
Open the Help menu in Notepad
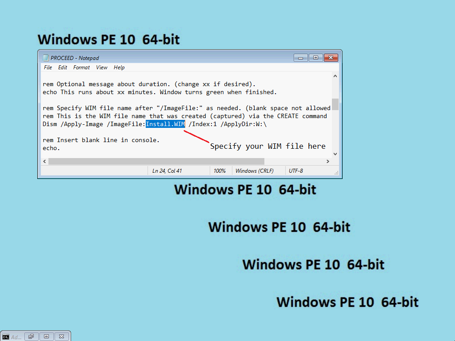pos(119,67)
